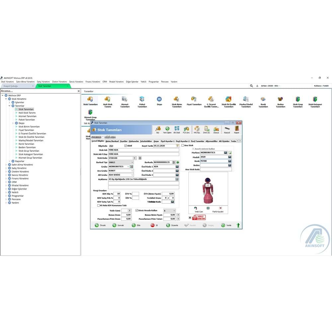Open the Alt Stok toolbar icon
This screenshot has height=332, width=332.
177,129
